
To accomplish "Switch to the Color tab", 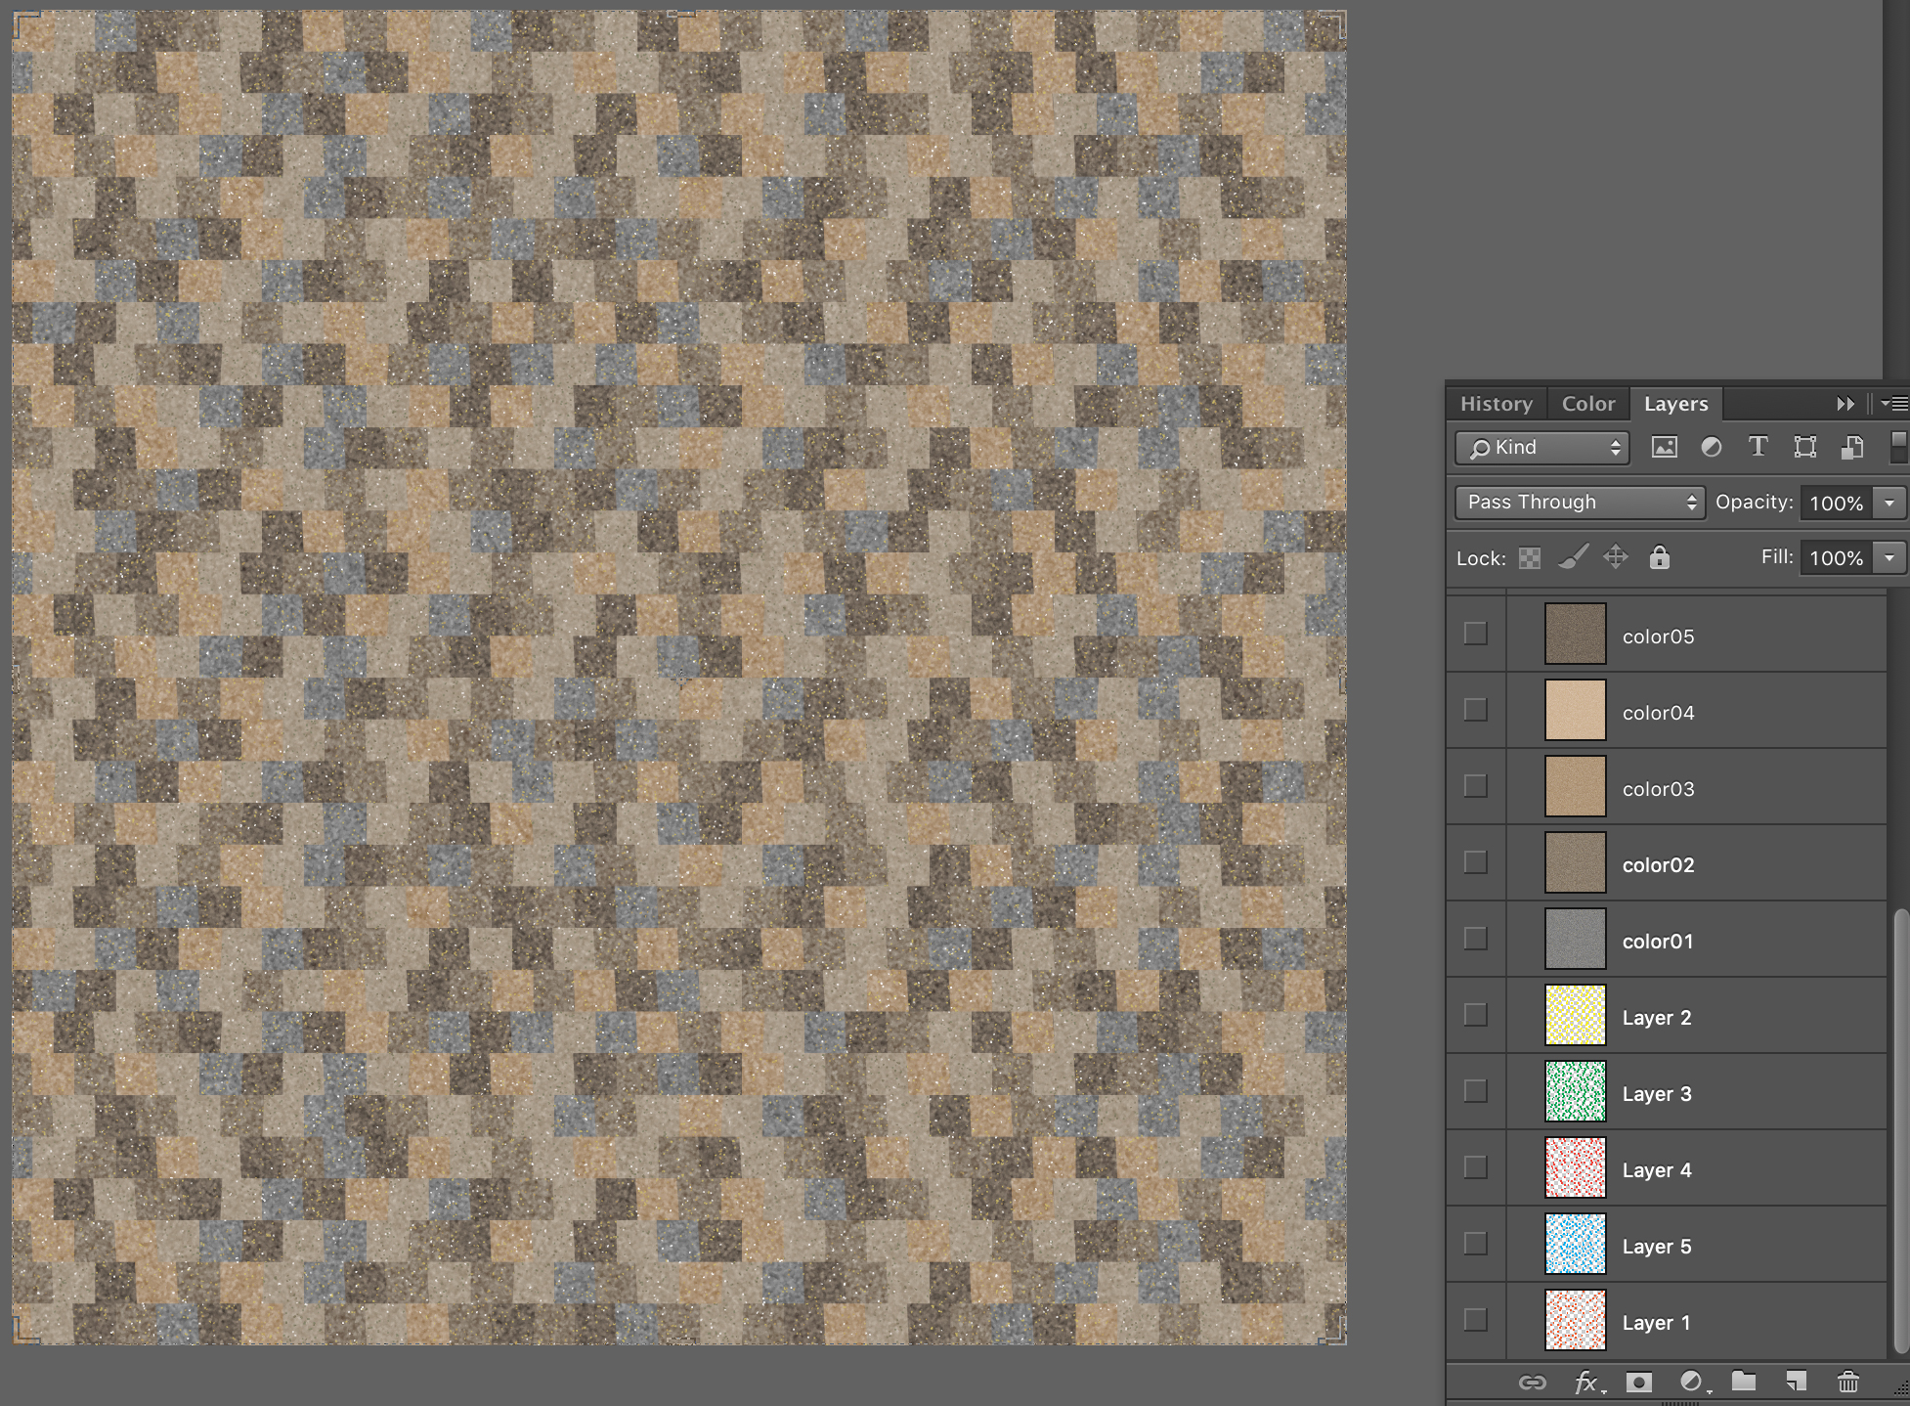I will click(x=1588, y=404).
